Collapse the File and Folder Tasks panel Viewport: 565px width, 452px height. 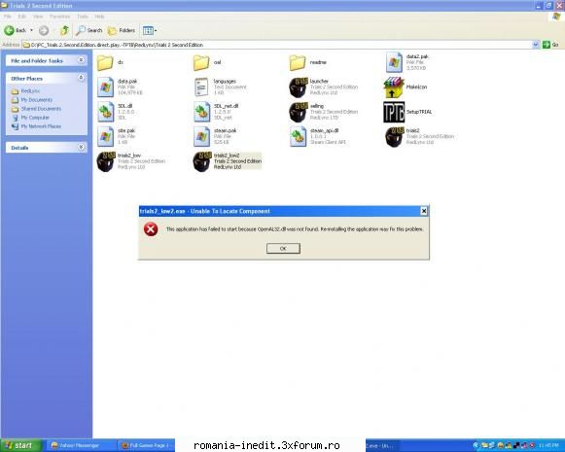click(x=81, y=60)
